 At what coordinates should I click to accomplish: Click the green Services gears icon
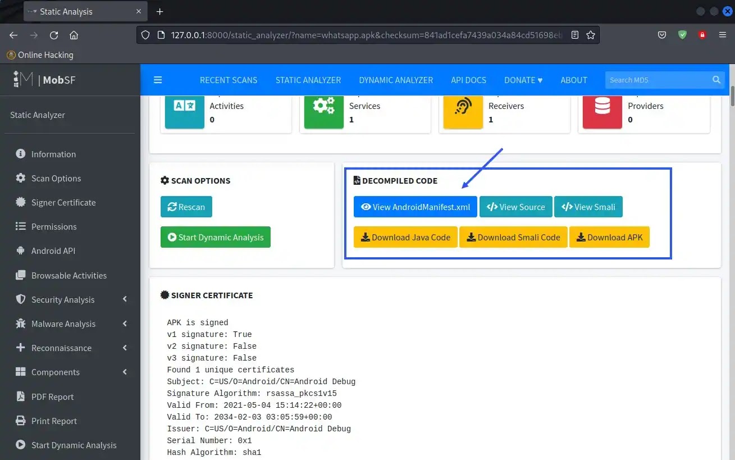(x=324, y=111)
